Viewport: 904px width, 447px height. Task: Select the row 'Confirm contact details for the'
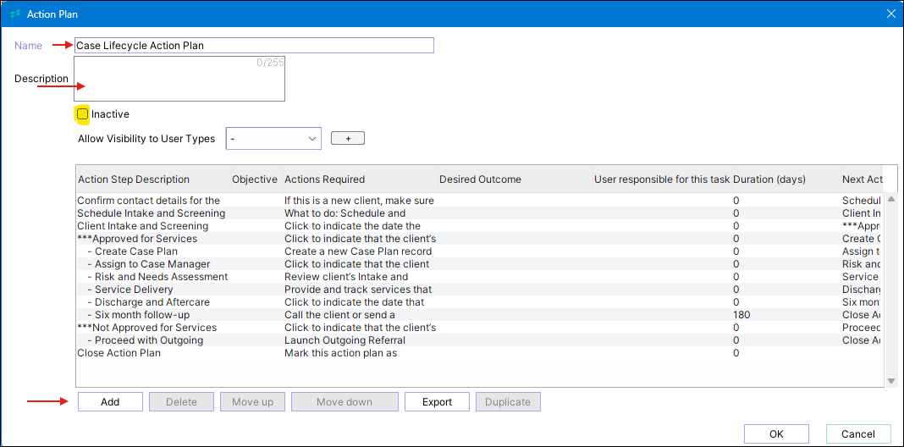(479, 201)
